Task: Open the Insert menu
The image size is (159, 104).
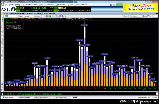Action: [x=11, y=5]
